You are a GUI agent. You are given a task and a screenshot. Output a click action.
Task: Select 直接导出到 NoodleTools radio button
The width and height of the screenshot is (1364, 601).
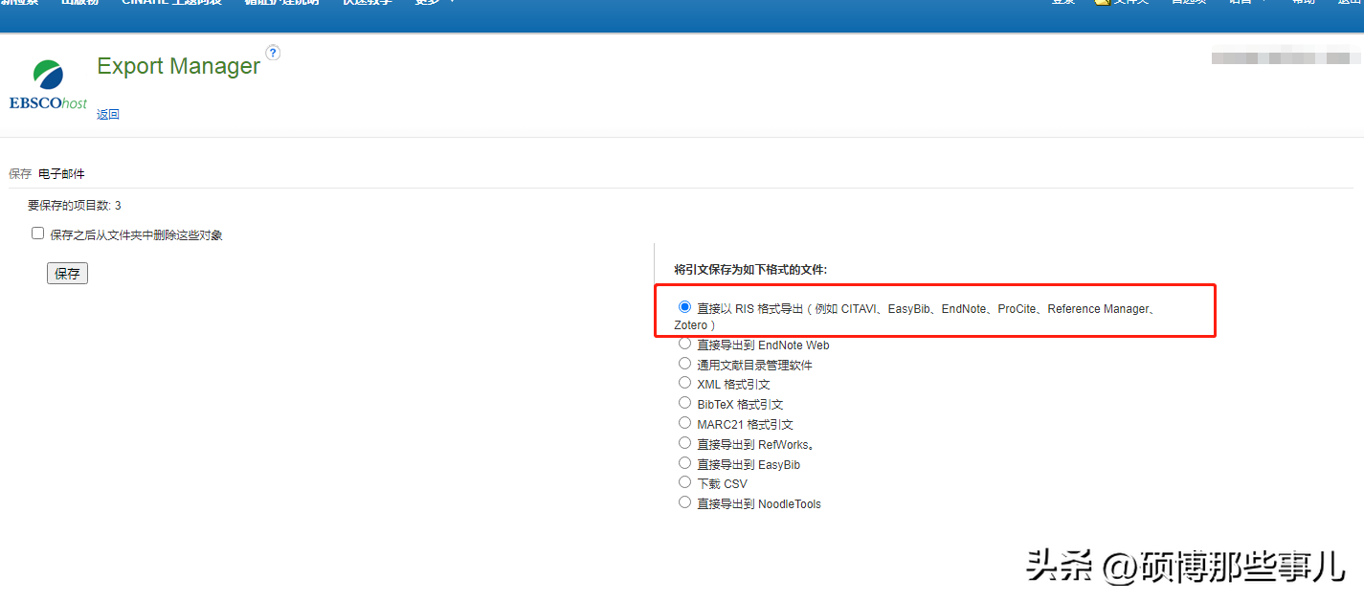point(684,502)
